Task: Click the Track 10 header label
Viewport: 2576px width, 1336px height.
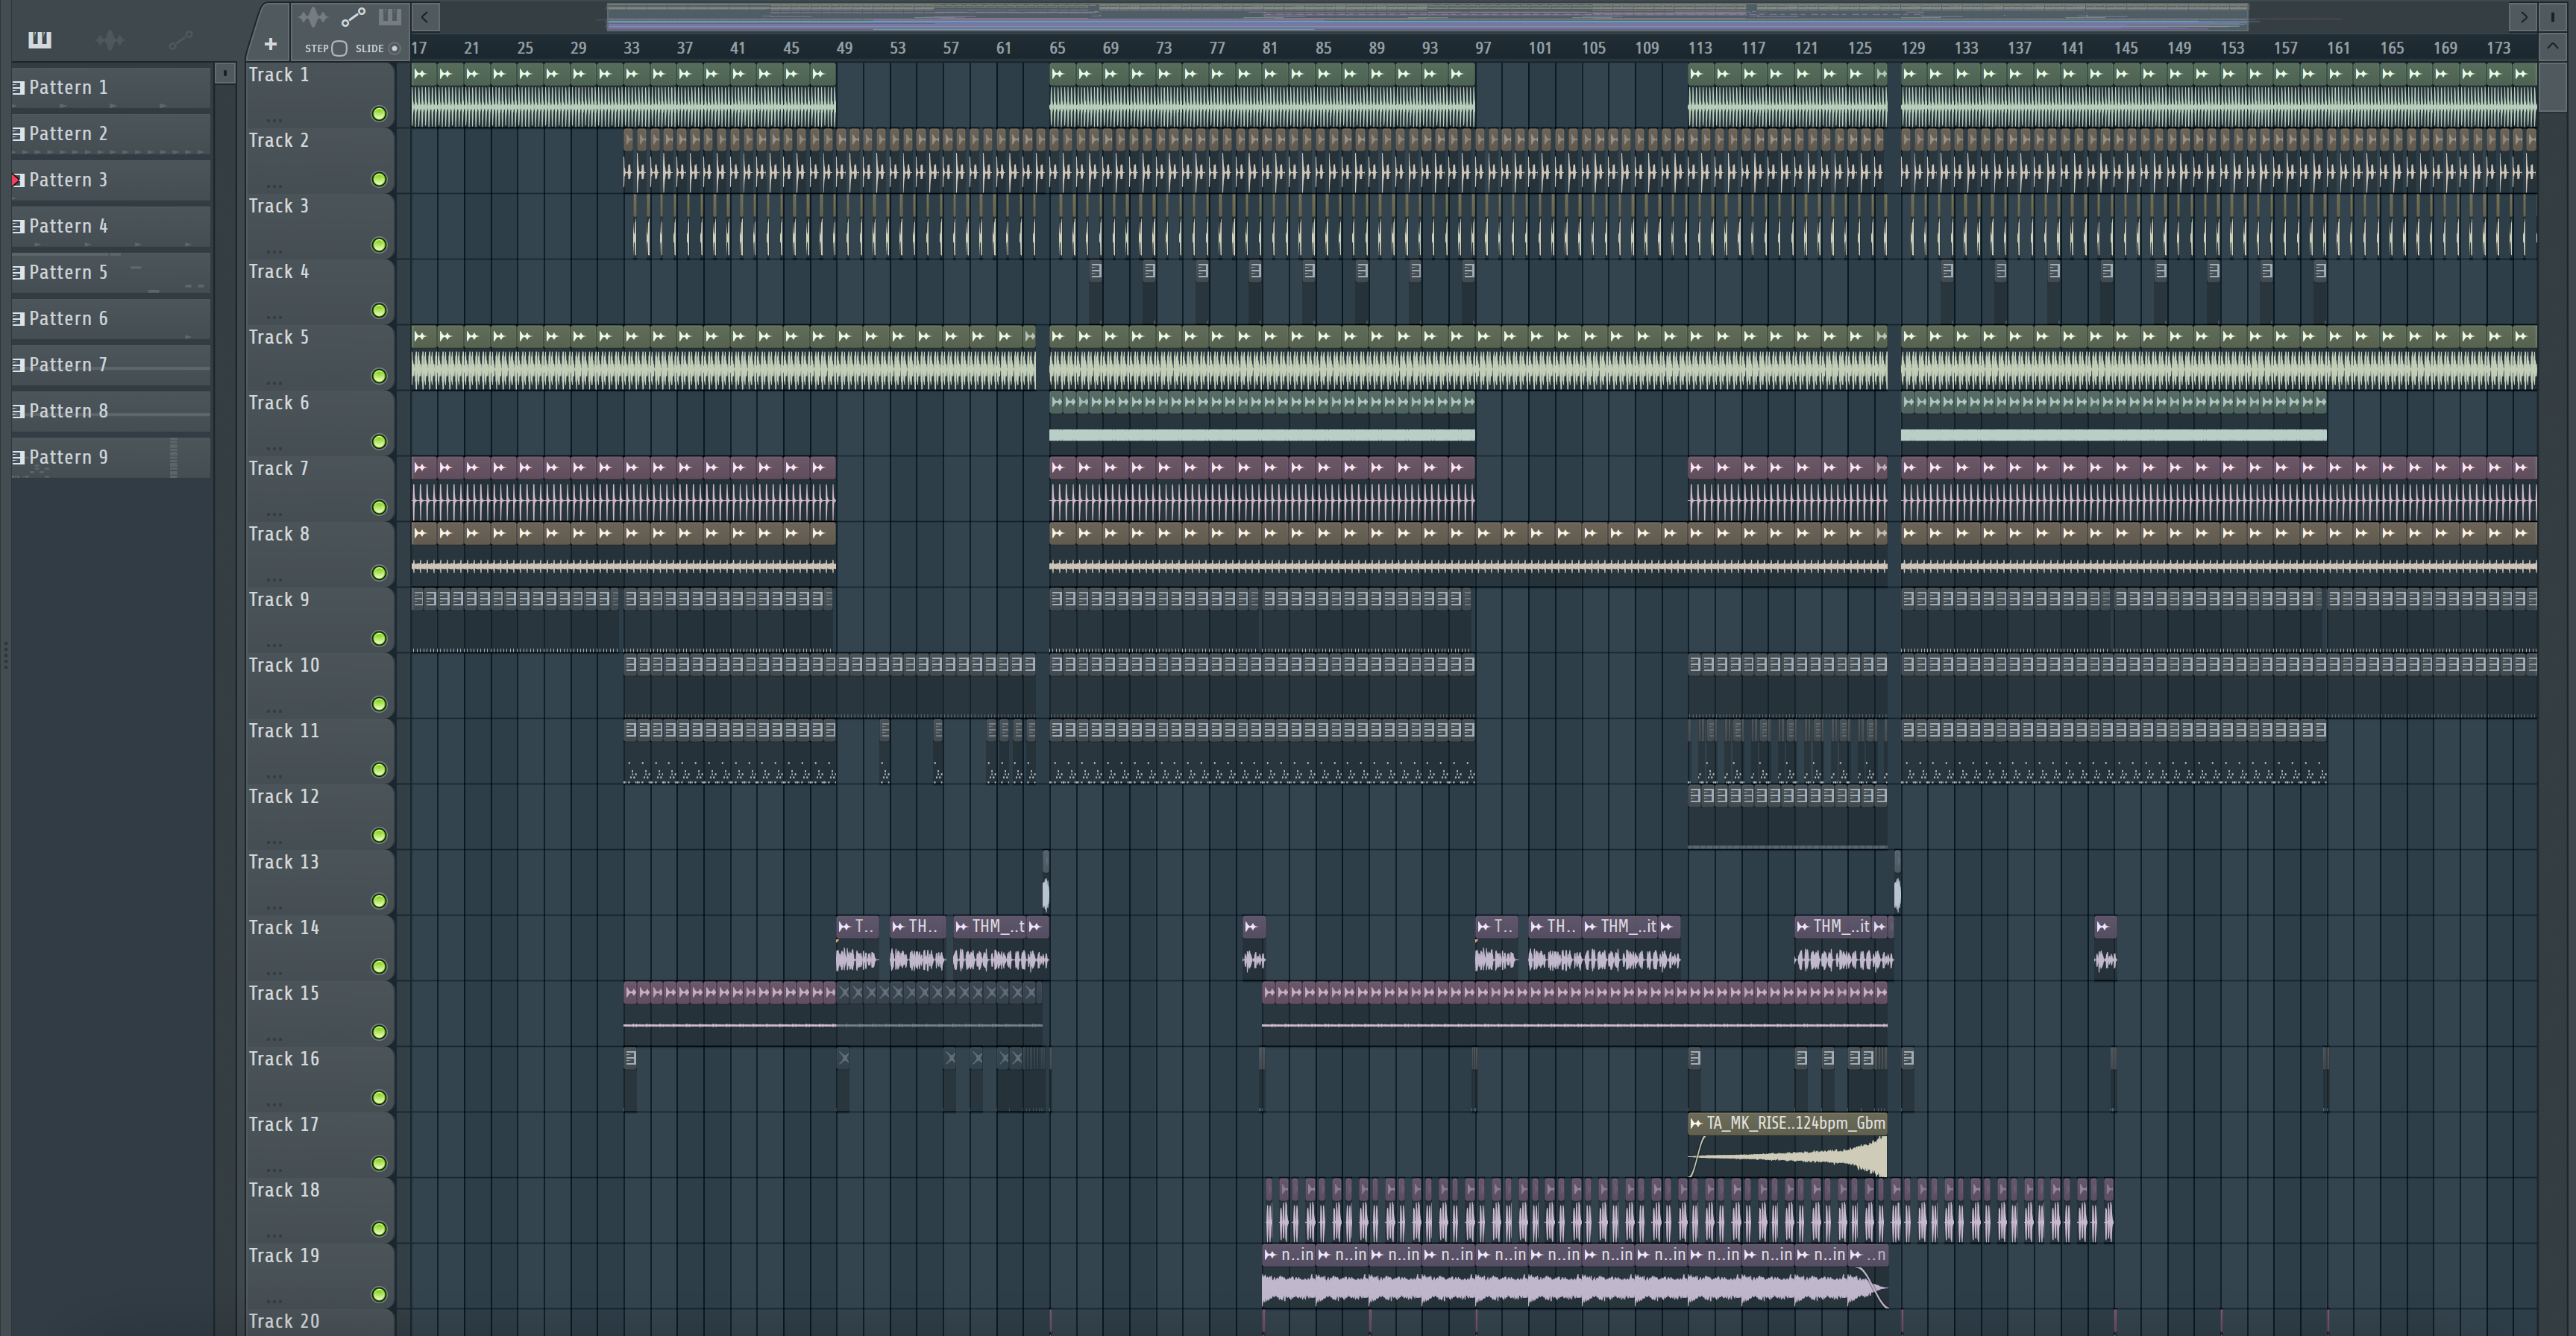Action: pos(284,665)
